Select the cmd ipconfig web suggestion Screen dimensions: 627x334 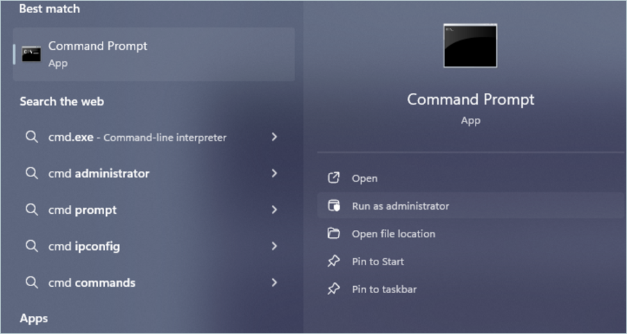pos(154,247)
